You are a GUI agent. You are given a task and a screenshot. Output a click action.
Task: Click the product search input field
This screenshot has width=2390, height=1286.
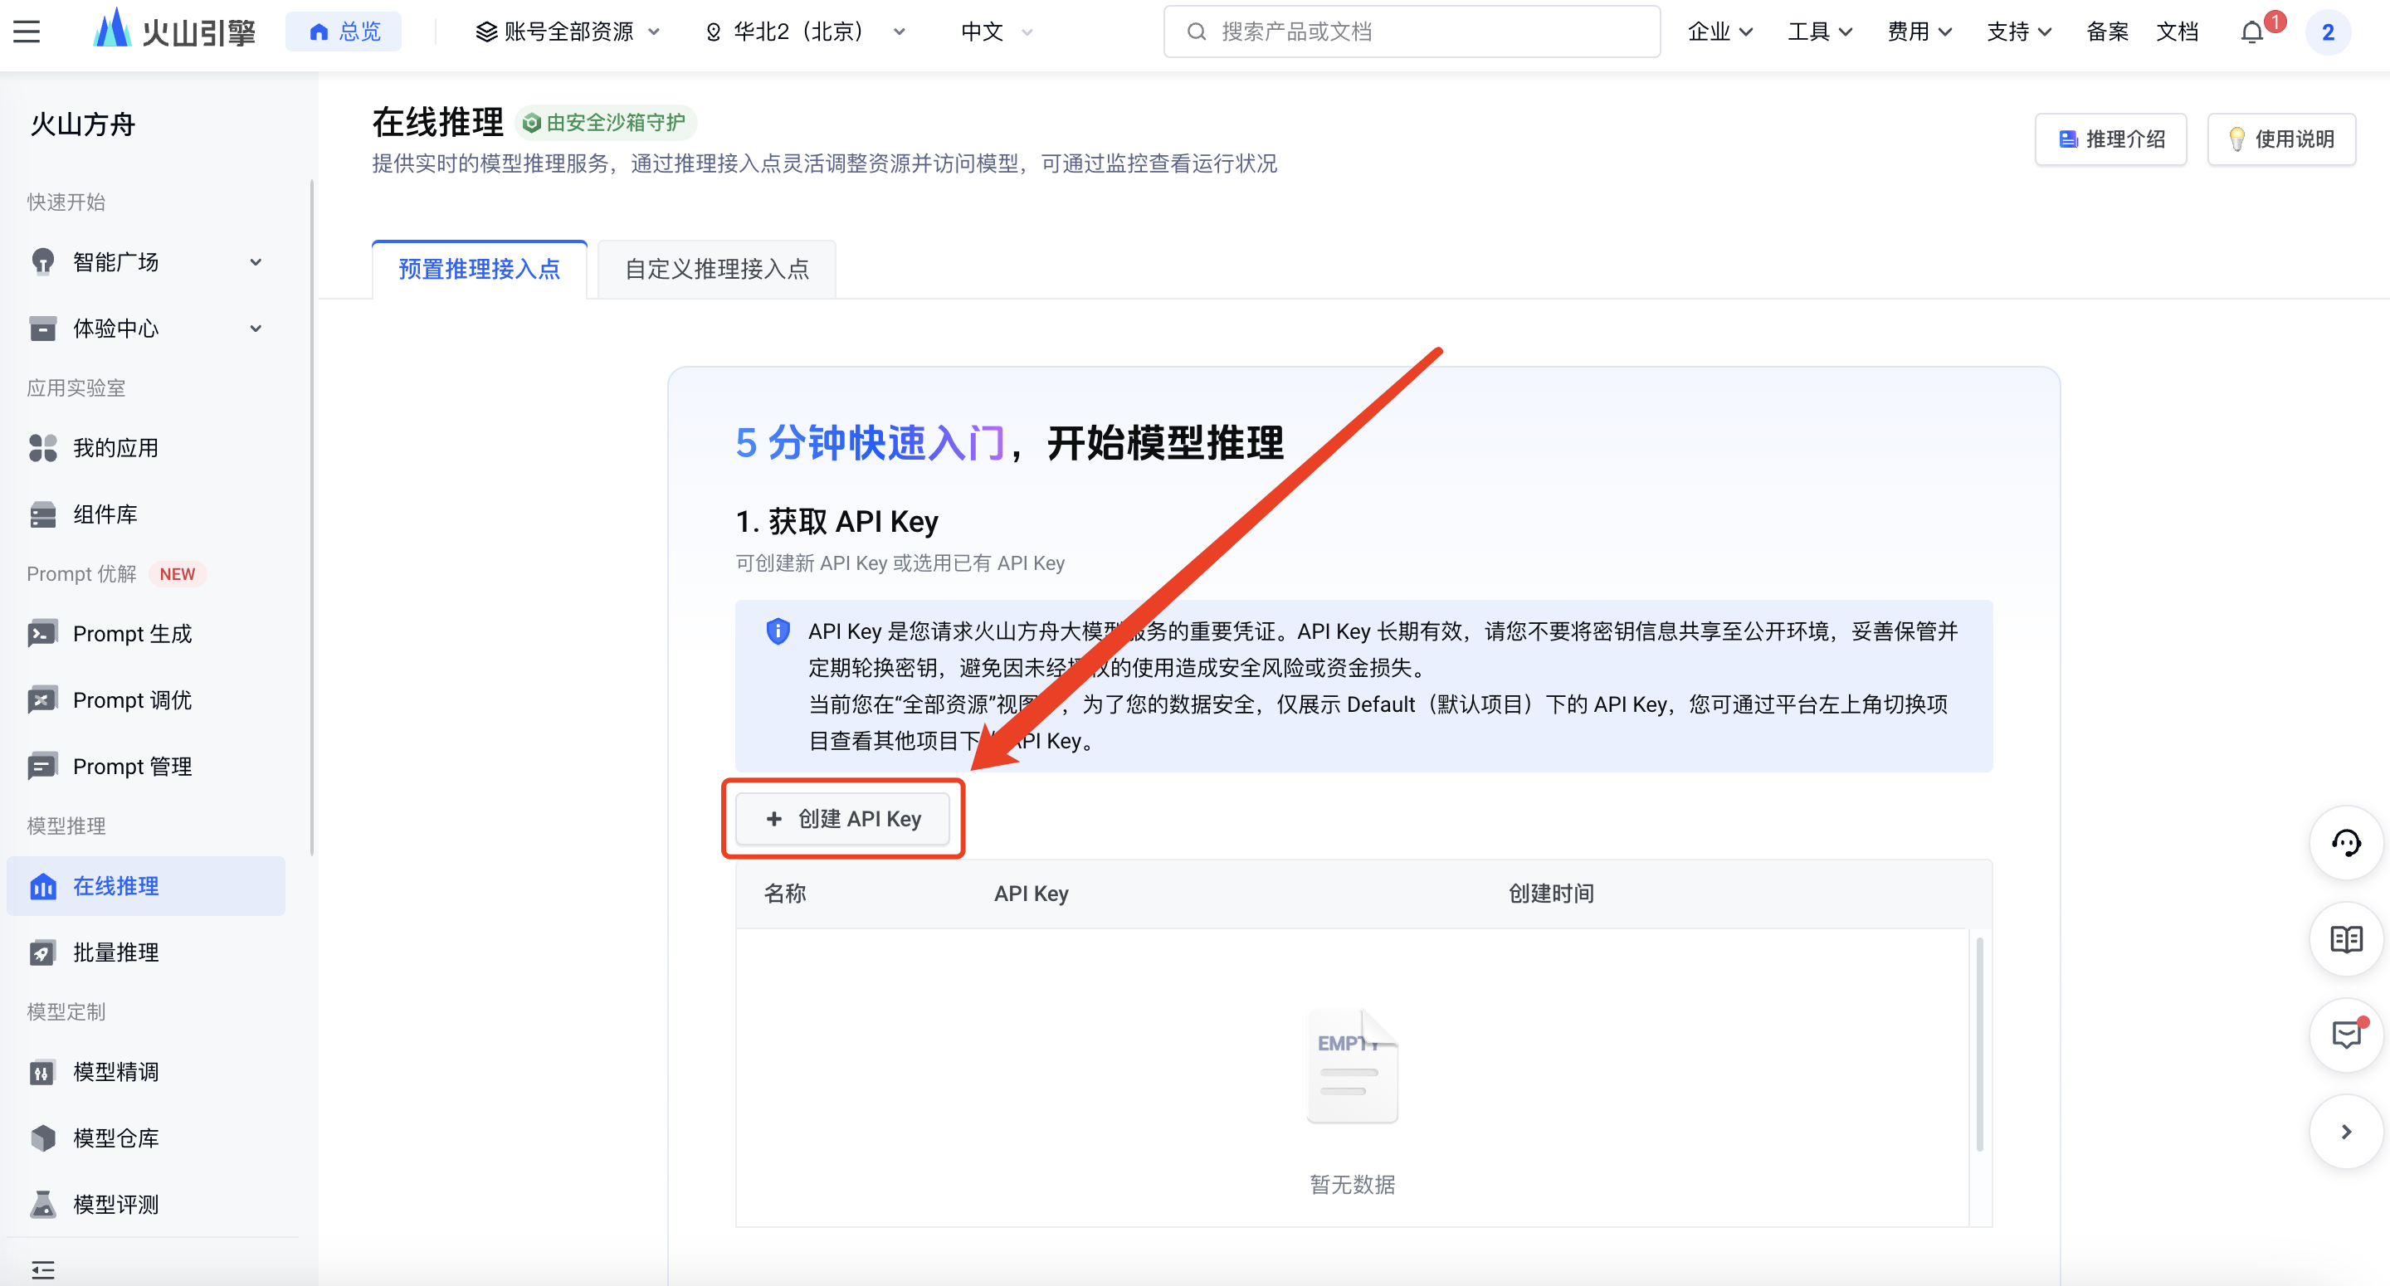tap(1410, 32)
